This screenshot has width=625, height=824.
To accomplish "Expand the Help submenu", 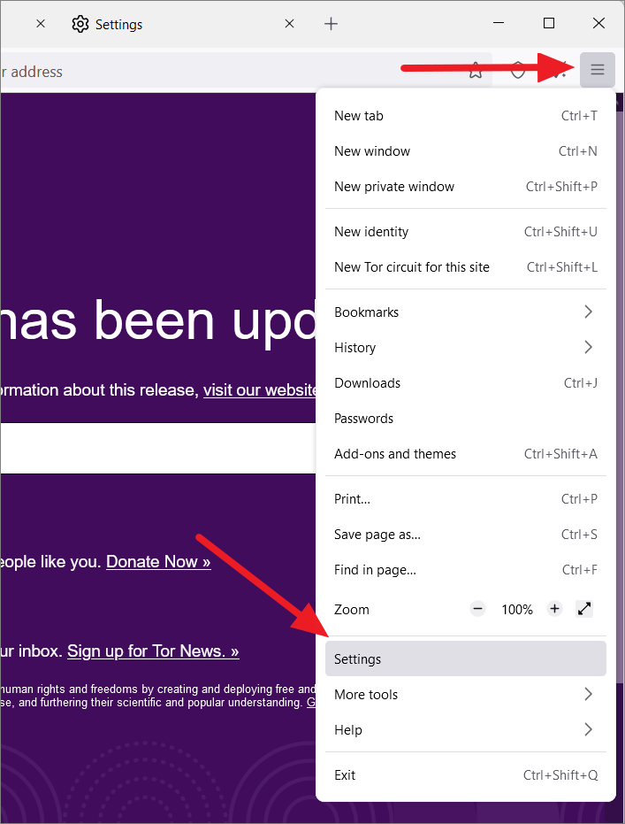I will (x=466, y=729).
